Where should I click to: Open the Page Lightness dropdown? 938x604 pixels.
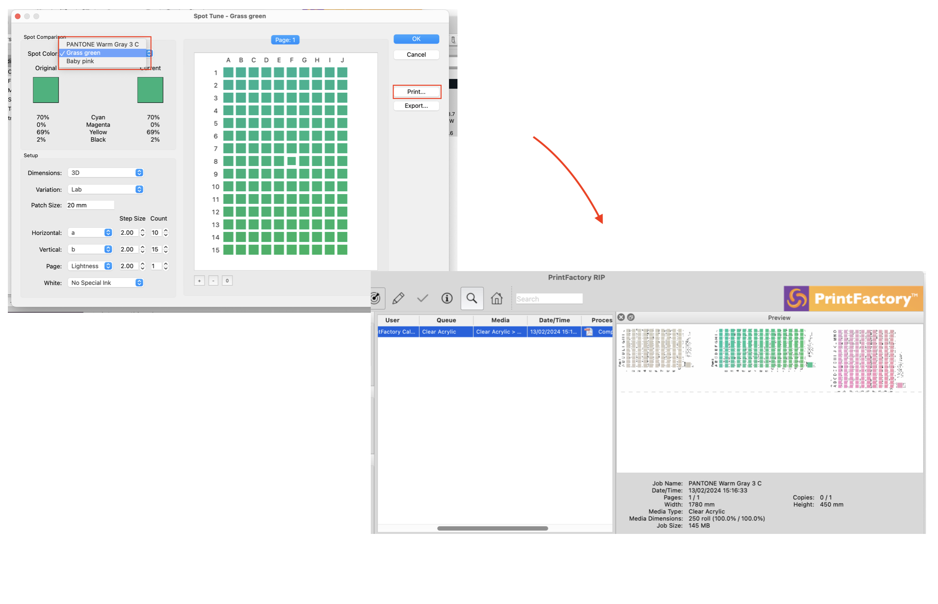[x=90, y=266]
